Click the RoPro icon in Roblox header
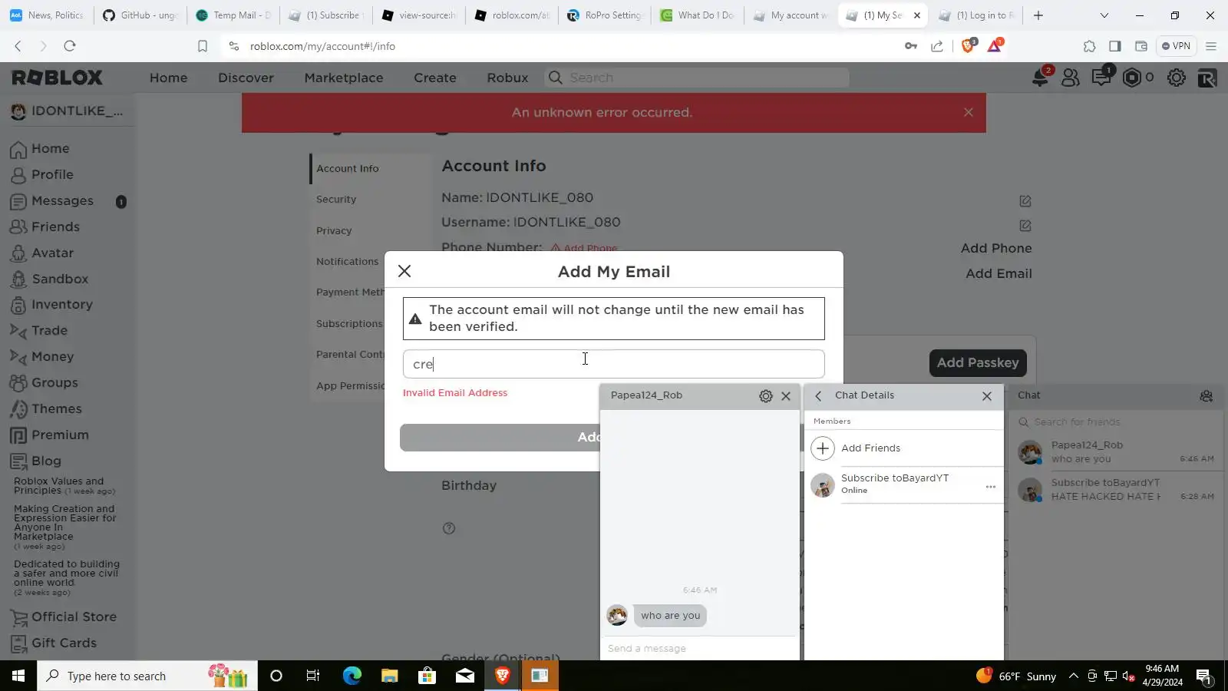1228x691 pixels. point(1207,78)
